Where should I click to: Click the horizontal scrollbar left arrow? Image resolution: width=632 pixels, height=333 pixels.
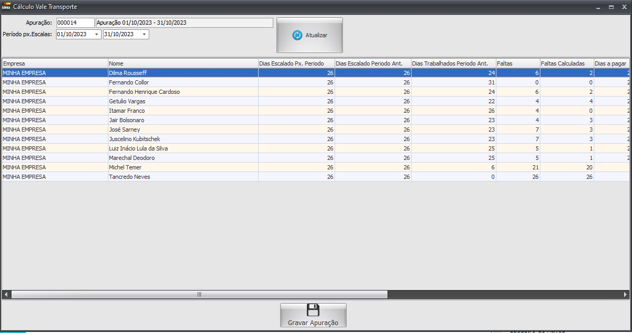(x=6, y=295)
